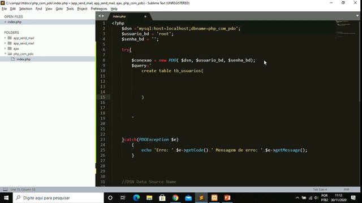Click line number 23 in the gutter
The height and width of the screenshot is (203, 362).
click(x=103, y=139)
